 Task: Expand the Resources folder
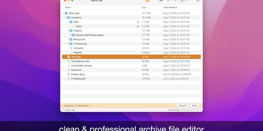pos(68,39)
